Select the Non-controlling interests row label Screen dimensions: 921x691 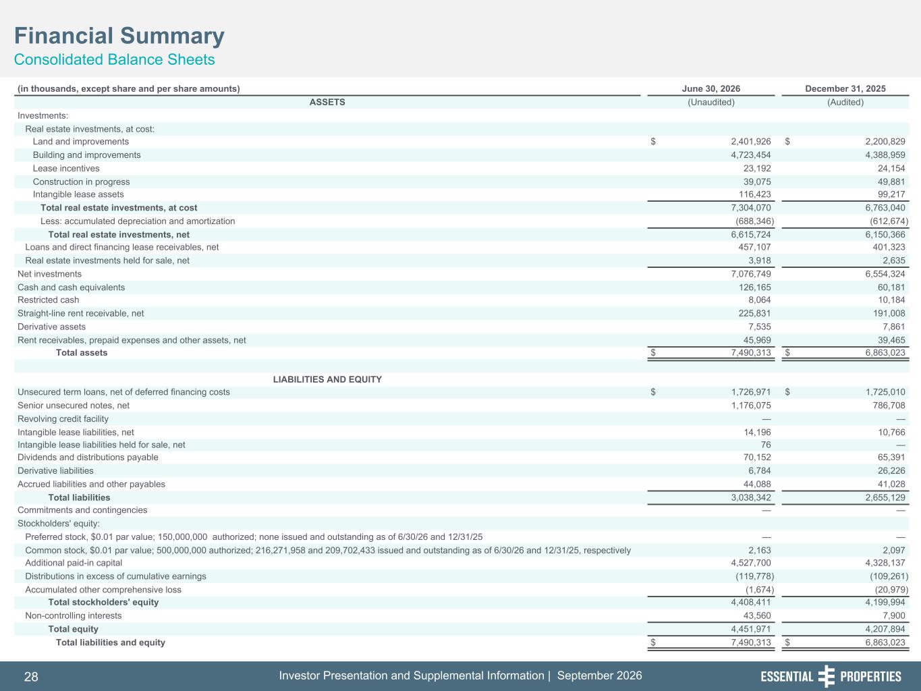coord(74,616)
